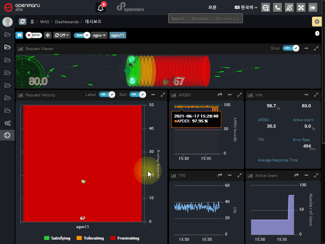Click the logout icon in top header
325x244 pixels.
[312, 7]
